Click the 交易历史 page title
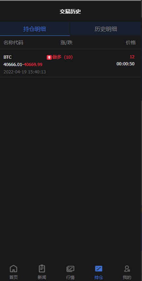142x281 pixels. click(x=70, y=12)
